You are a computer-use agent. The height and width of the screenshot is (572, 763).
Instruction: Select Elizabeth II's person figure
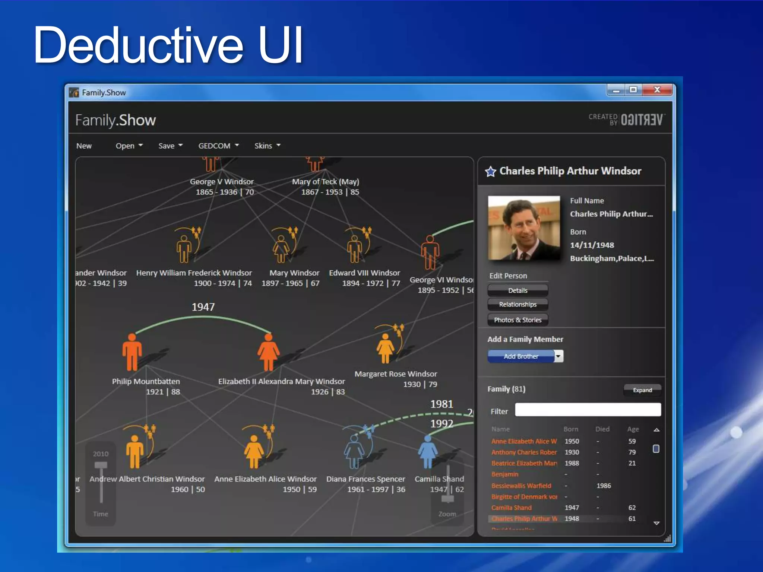point(268,352)
